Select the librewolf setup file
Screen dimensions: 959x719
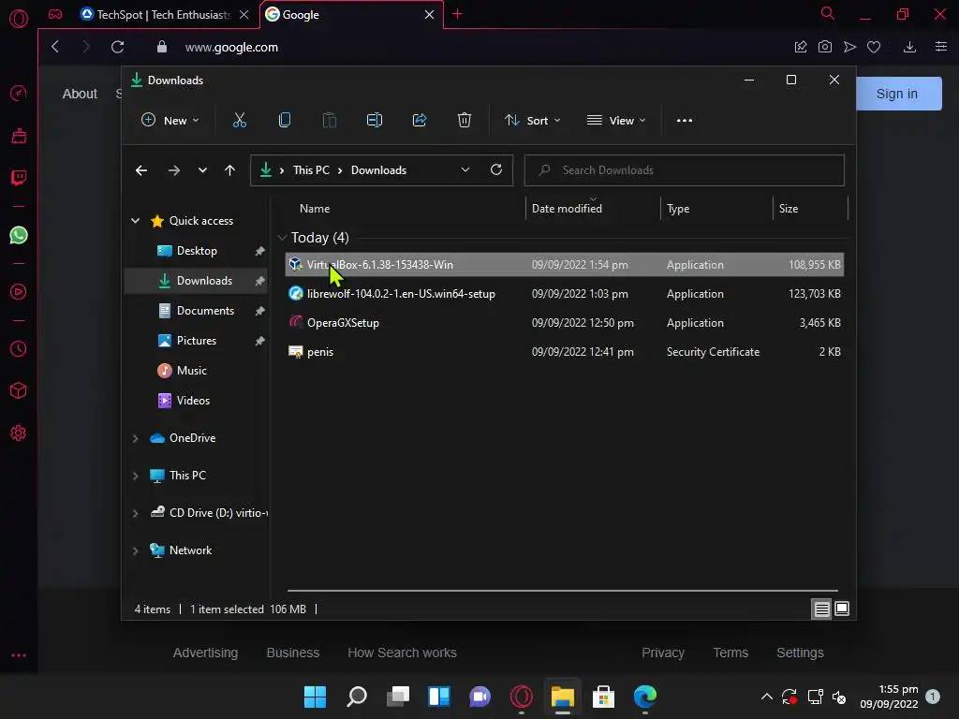click(x=565, y=294)
